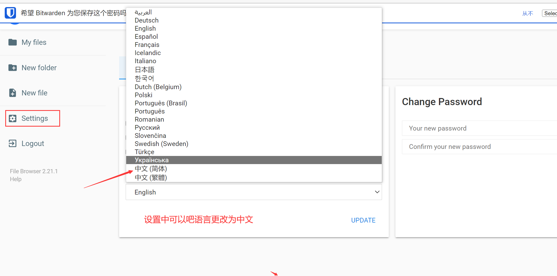Viewport: 557px width, 276px height.
Task: Click the Settings gear icon
Action: point(13,118)
